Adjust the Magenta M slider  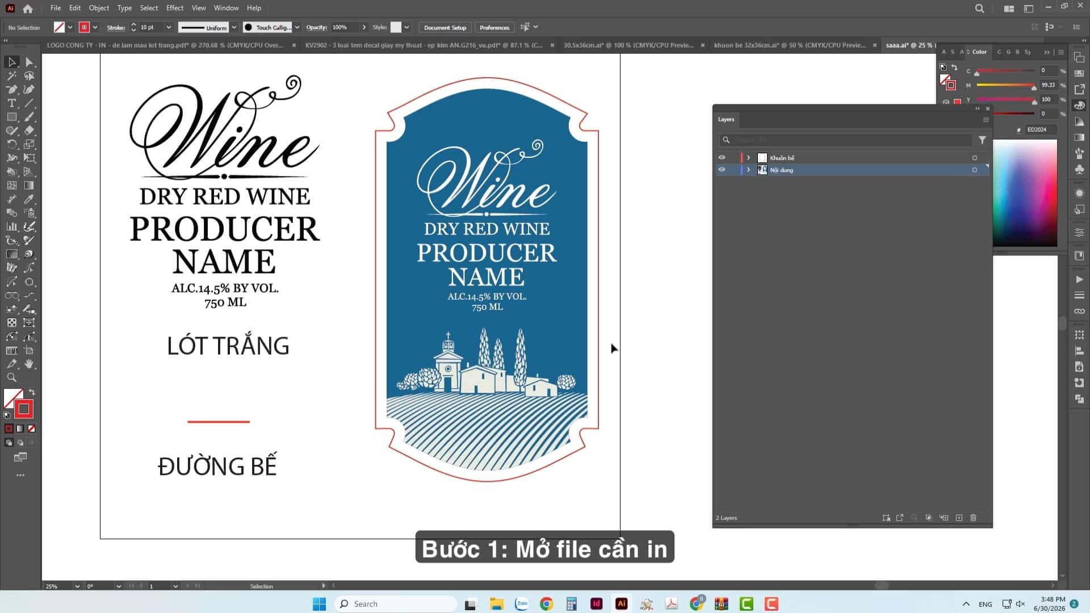coord(1034,88)
